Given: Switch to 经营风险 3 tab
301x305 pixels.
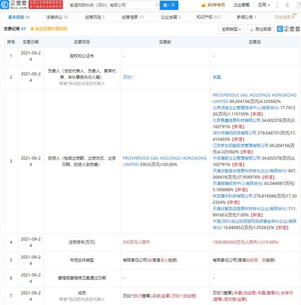Looking at the screenshot, I should (x=95, y=17).
